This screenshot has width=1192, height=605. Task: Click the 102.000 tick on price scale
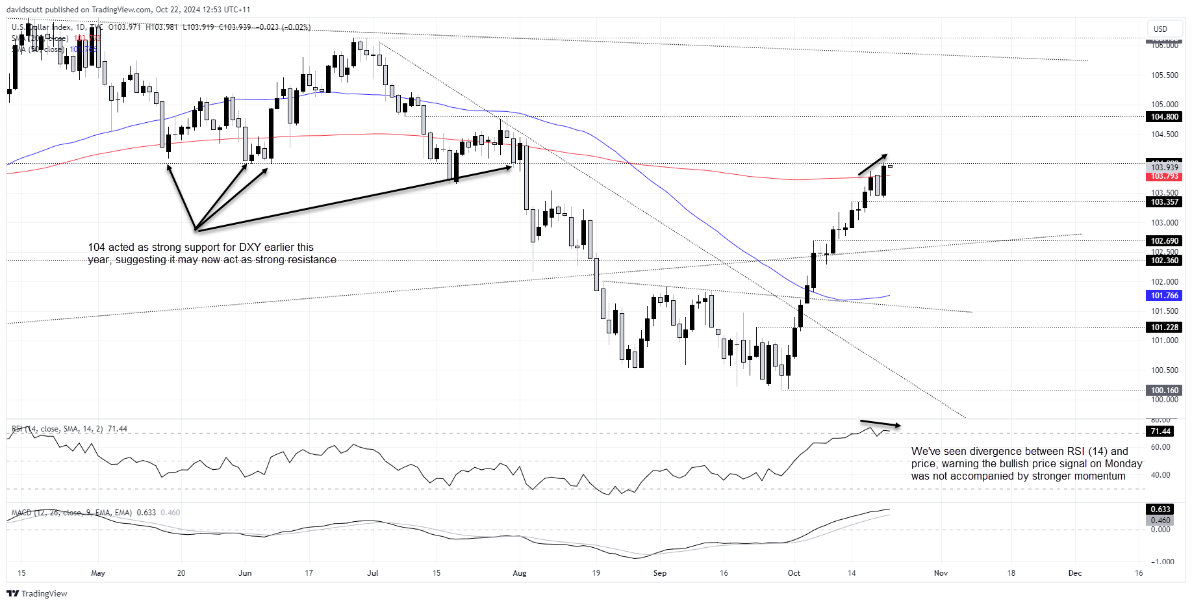pyautogui.click(x=1164, y=282)
